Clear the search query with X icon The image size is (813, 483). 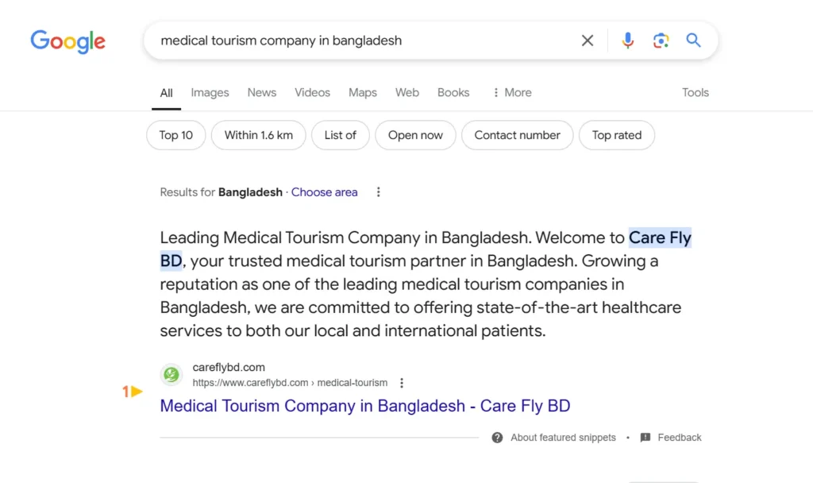pos(588,41)
